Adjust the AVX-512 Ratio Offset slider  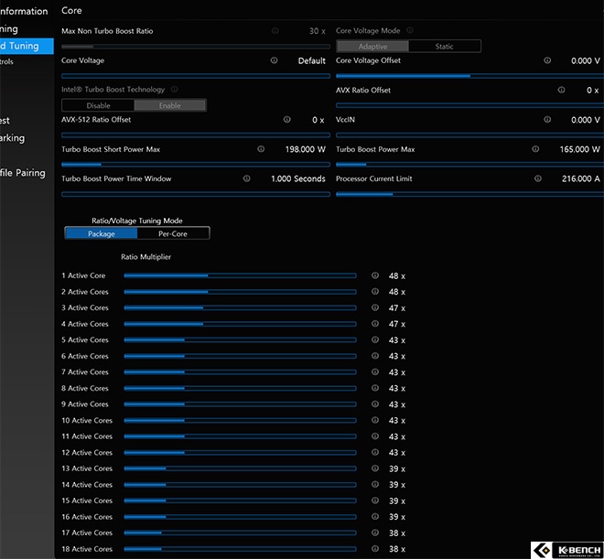[196, 135]
